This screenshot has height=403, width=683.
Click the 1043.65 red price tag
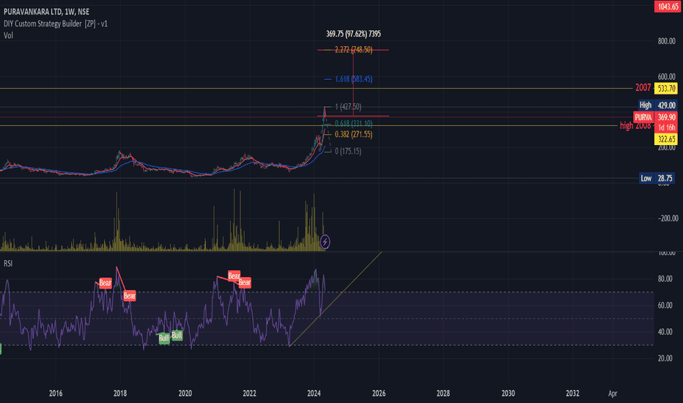(x=667, y=6)
